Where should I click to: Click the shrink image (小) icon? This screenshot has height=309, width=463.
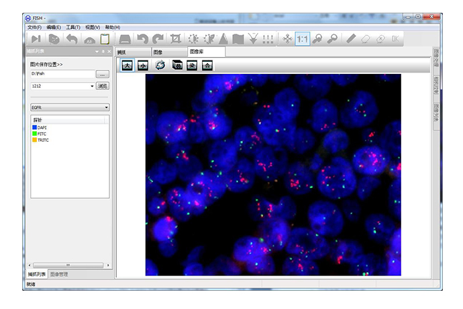click(x=142, y=65)
